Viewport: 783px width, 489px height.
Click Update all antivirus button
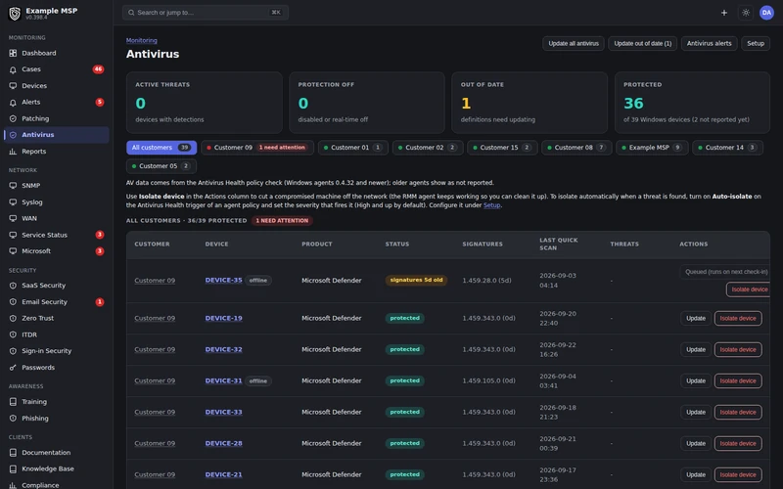click(x=574, y=43)
